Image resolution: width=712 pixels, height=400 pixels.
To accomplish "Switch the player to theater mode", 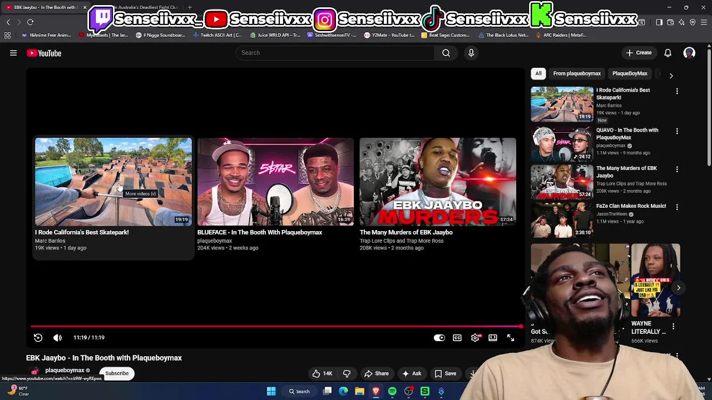I will (x=493, y=338).
